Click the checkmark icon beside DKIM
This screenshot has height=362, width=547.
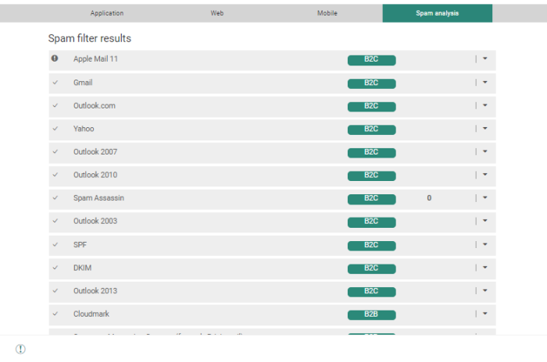pos(55,268)
